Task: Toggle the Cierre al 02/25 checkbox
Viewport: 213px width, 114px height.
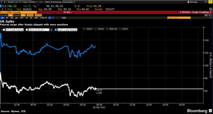Action: pyautogui.click(x=27, y=30)
